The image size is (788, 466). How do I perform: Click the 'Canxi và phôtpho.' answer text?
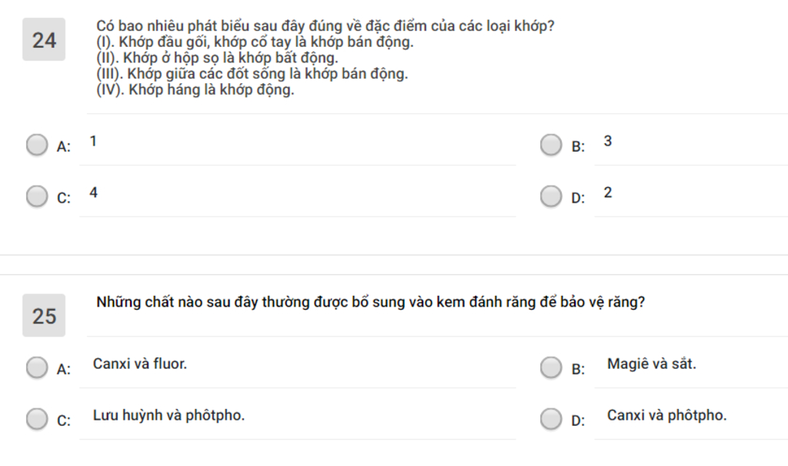pyautogui.click(x=667, y=416)
